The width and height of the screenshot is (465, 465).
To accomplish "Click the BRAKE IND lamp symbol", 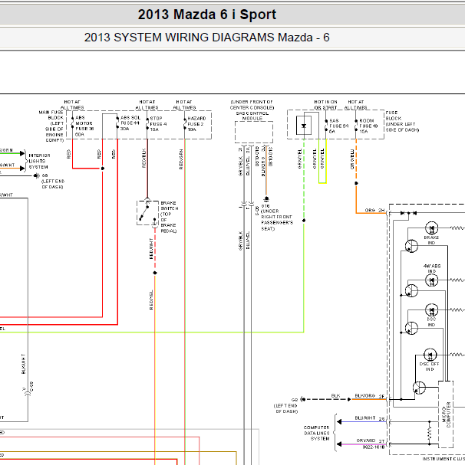I will pyautogui.click(x=431, y=228).
